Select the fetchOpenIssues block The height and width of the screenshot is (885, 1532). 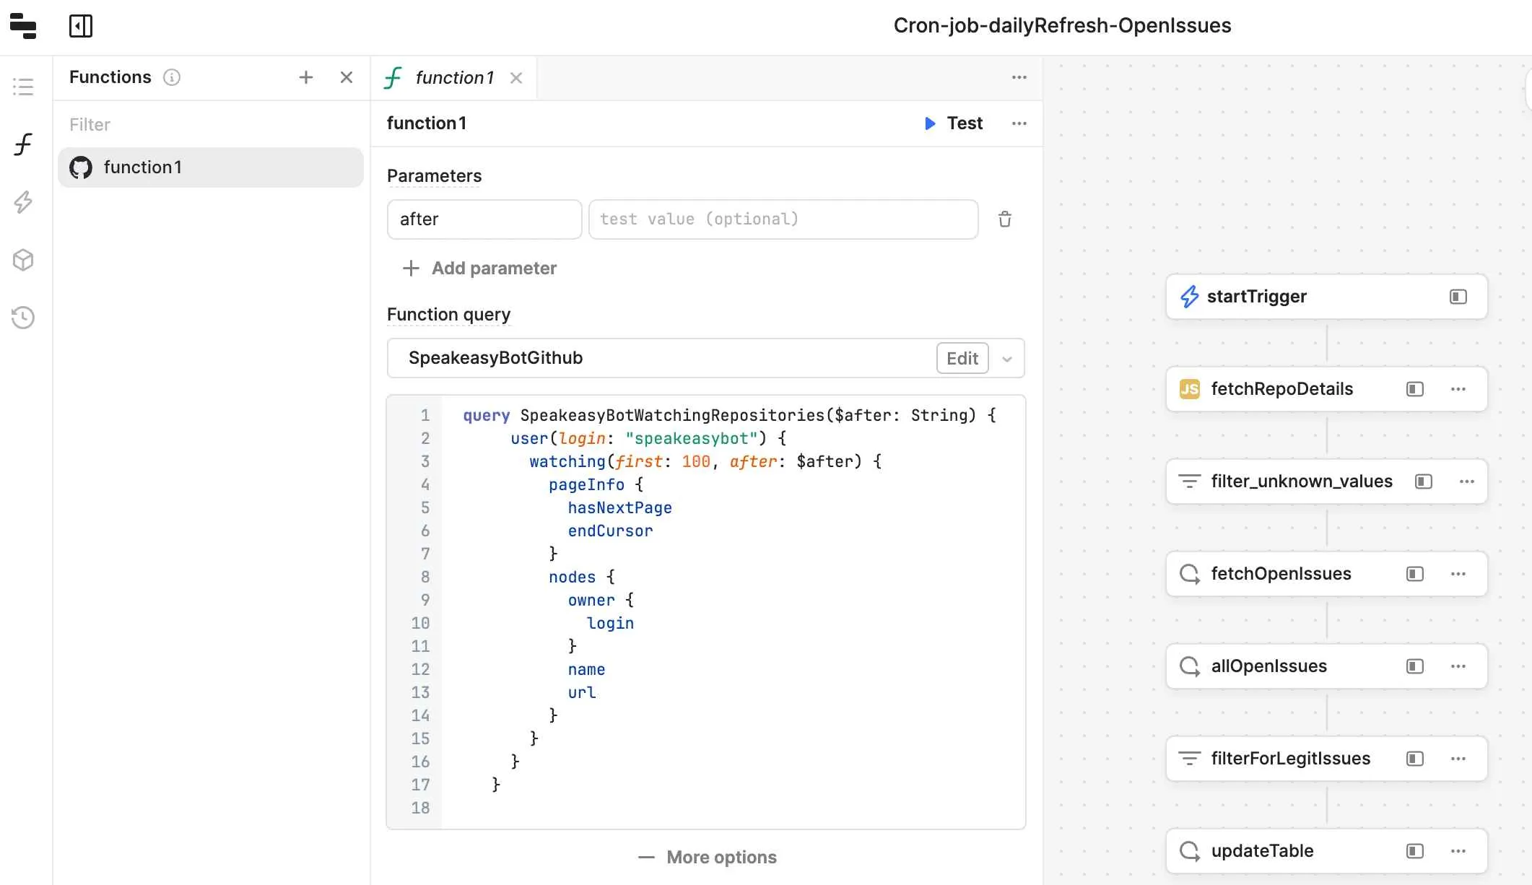pyautogui.click(x=1327, y=574)
